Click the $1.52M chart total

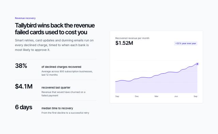click(124, 43)
